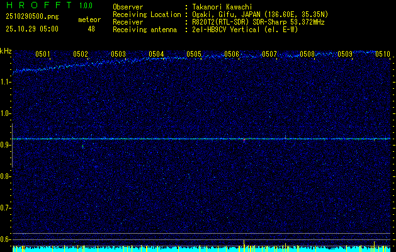The height and width of the screenshot is (252, 396).
Task: Click the 0.8 frequency axis label
Action: pos(6,176)
